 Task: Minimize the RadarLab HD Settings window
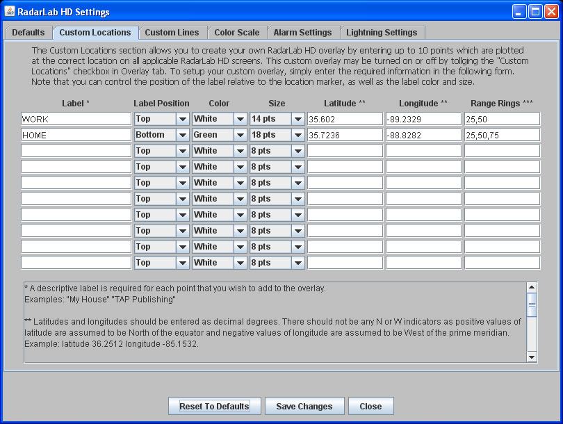(519, 12)
